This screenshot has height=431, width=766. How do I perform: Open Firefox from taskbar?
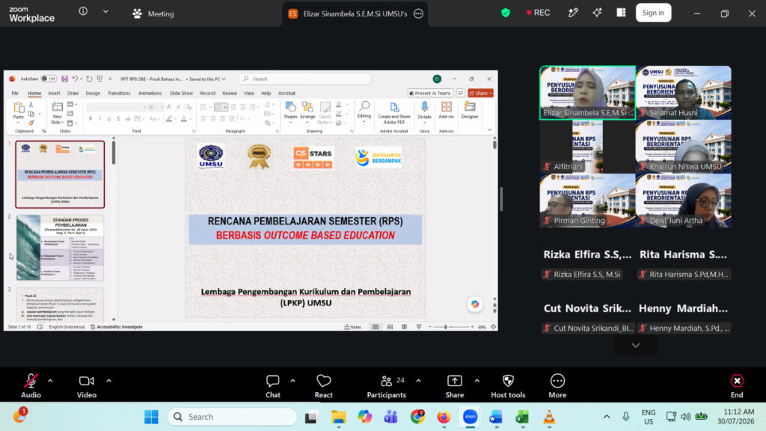click(444, 417)
